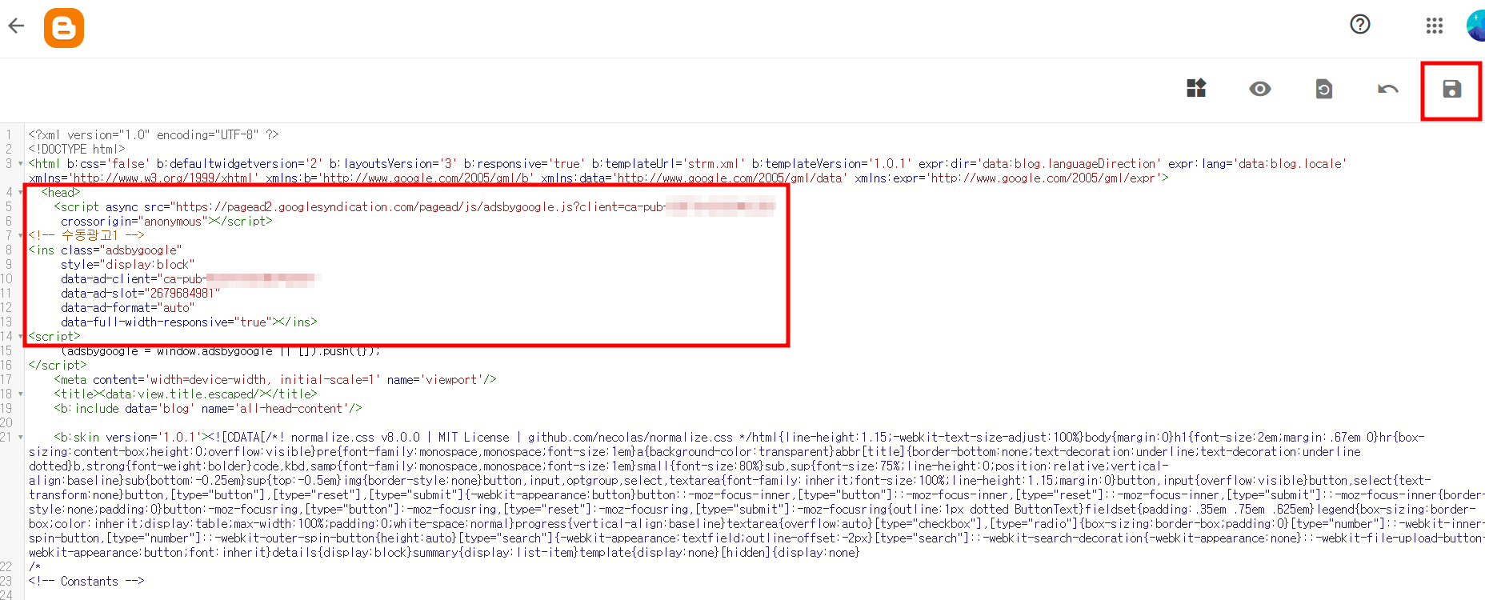Open the account profile avatar
The height and width of the screenshot is (600, 1485).
[x=1476, y=26]
